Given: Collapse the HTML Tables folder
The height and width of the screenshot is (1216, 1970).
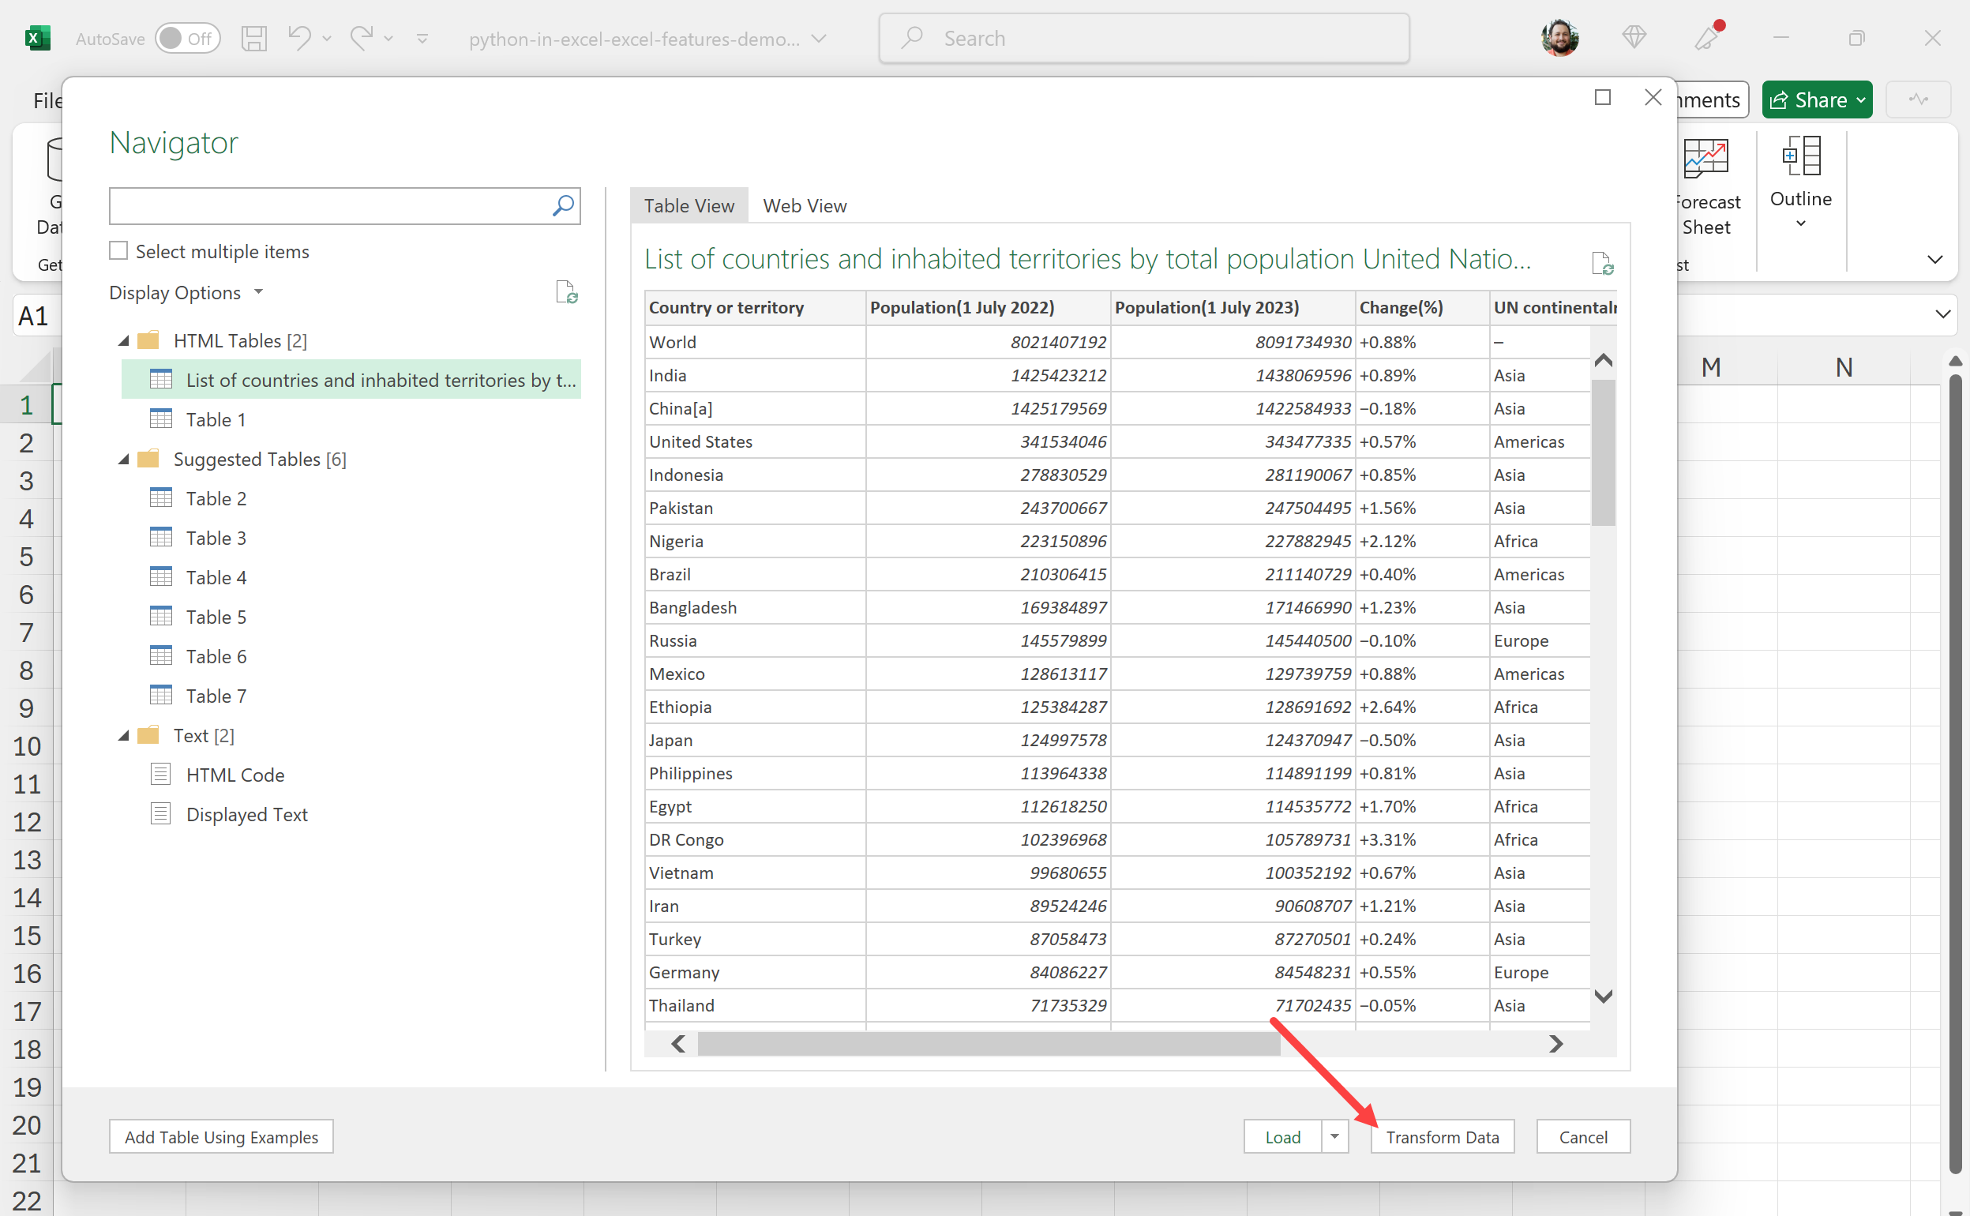Looking at the screenshot, I should [x=124, y=341].
